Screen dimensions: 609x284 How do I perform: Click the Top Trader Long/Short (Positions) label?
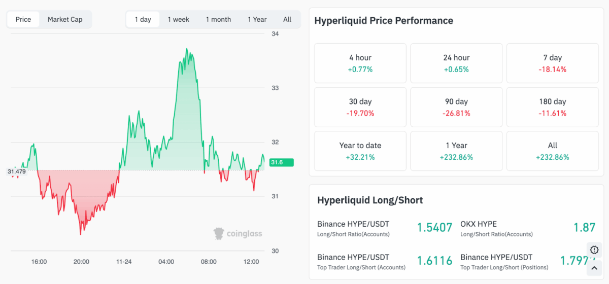[504, 267]
